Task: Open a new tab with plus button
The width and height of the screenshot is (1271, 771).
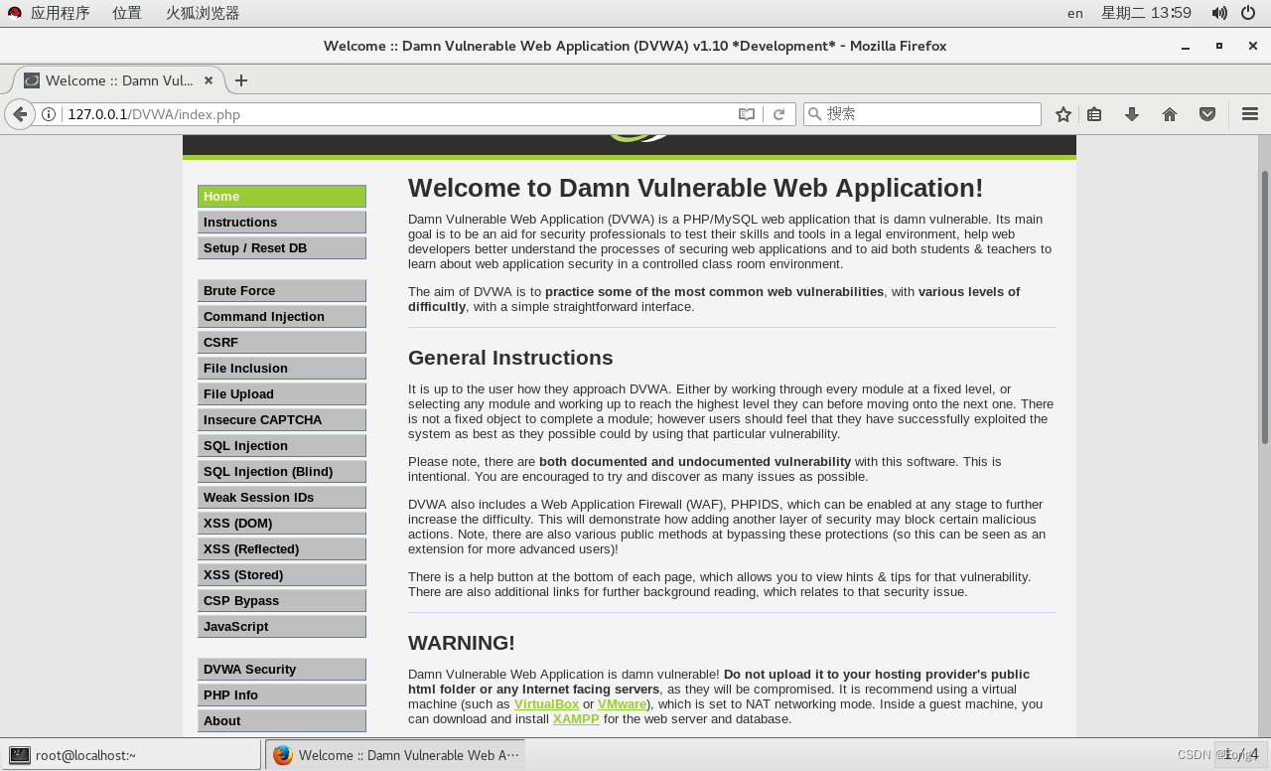Action: (241, 80)
